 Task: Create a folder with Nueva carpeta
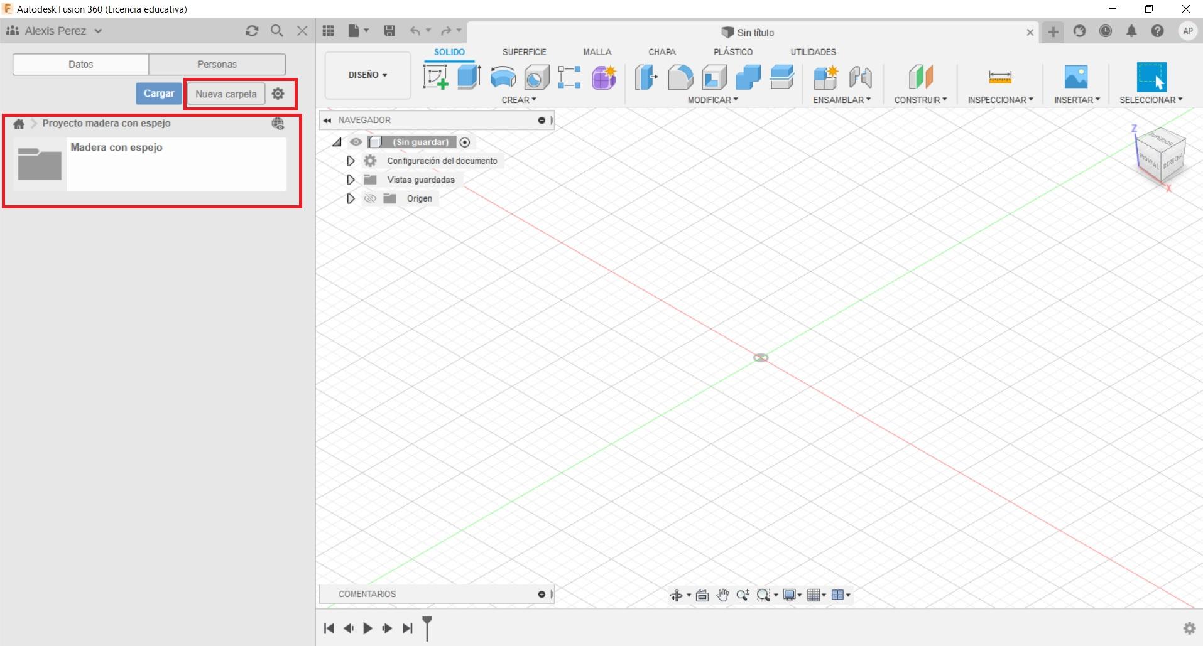226,94
